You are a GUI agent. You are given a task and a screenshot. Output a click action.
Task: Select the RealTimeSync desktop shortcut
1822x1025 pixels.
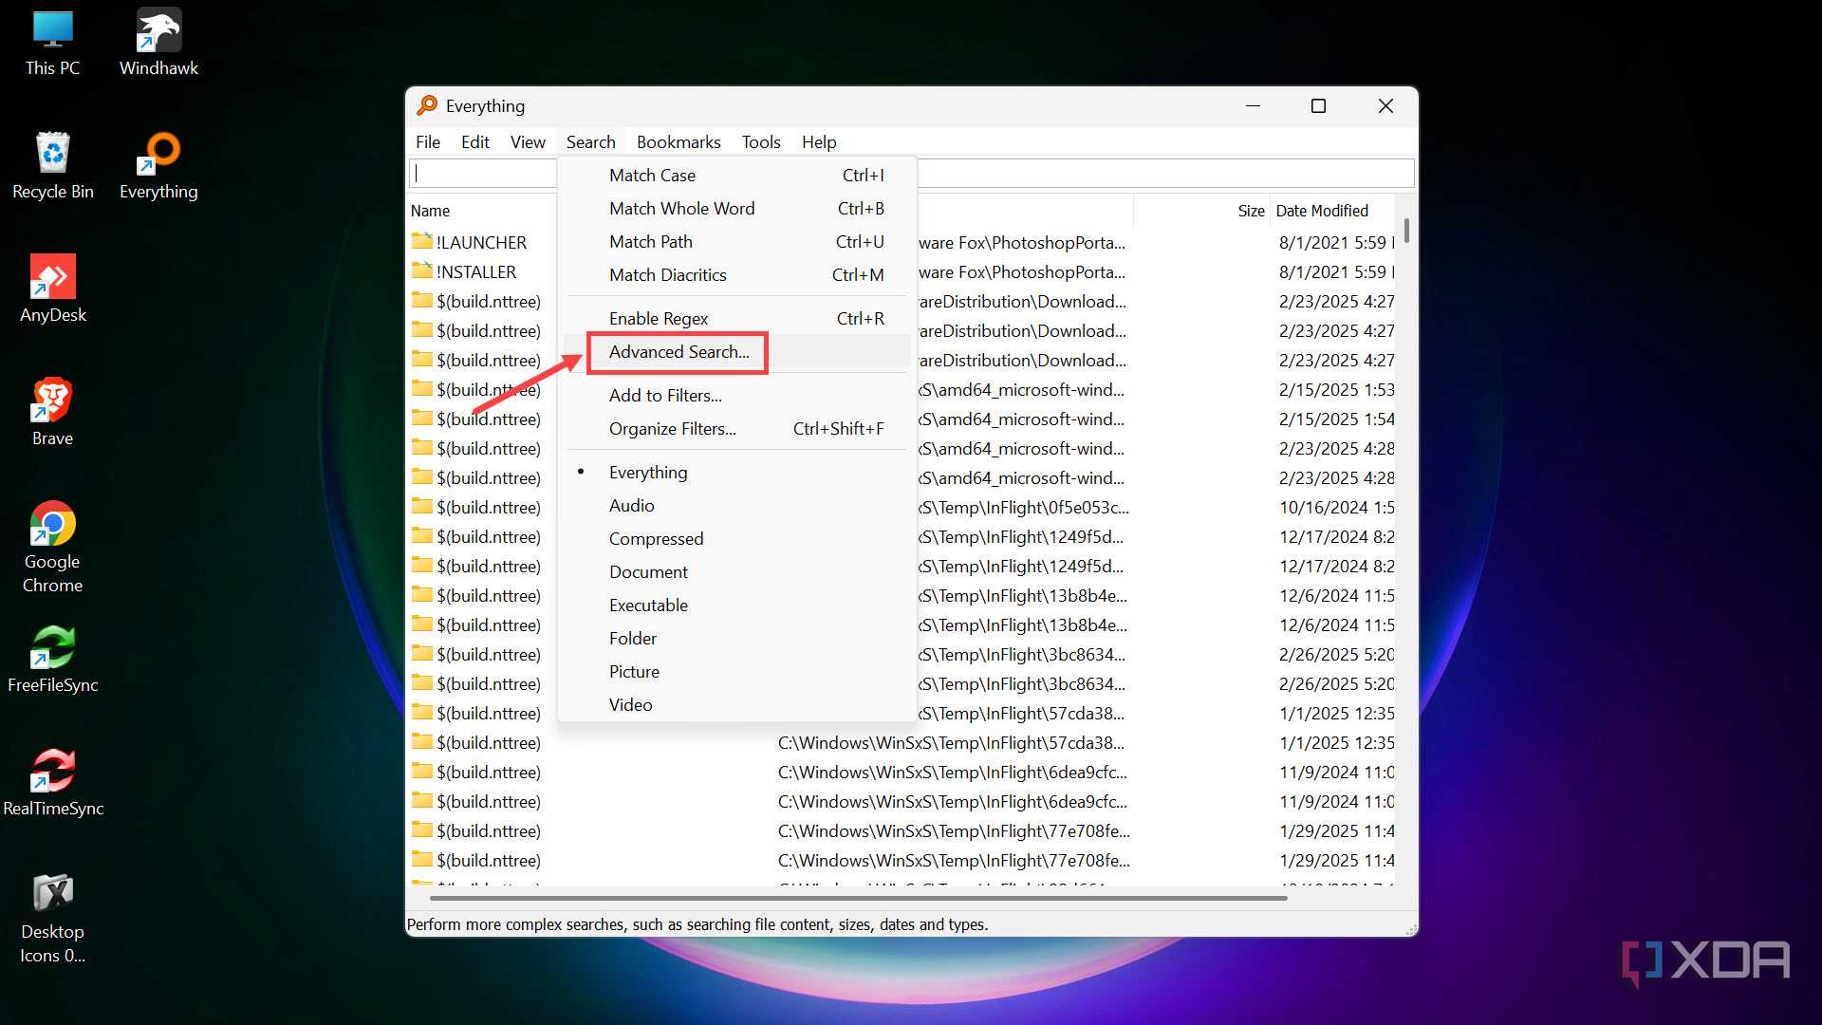[x=52, y=783]
